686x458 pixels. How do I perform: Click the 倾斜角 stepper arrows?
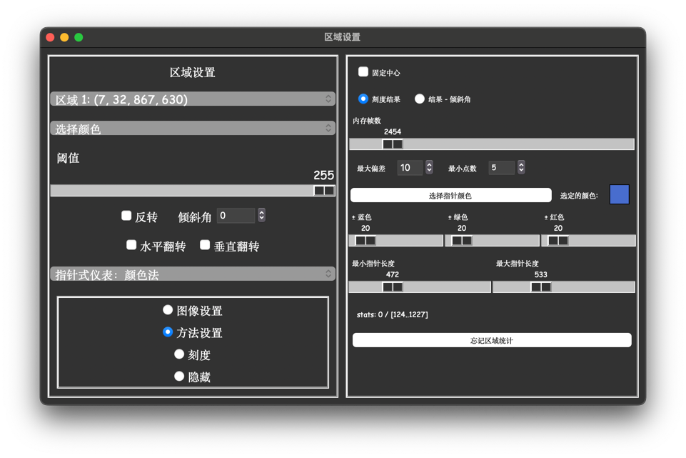[x=262, y=216]
